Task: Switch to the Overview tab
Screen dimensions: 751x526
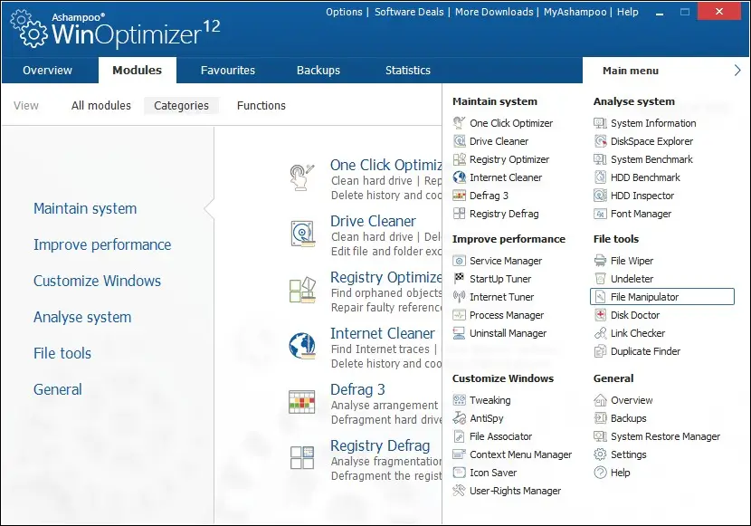Action: [x=47, y=71]
